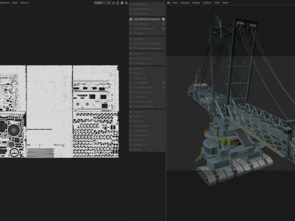Click the Boundary to Circle icon
This screenshot has height=221, width=295.
coord(131,101)
